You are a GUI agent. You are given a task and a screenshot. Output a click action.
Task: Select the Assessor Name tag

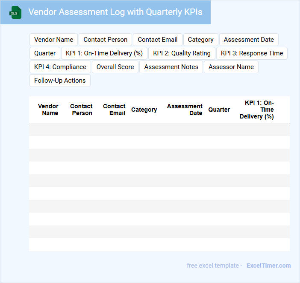(231, 67)
